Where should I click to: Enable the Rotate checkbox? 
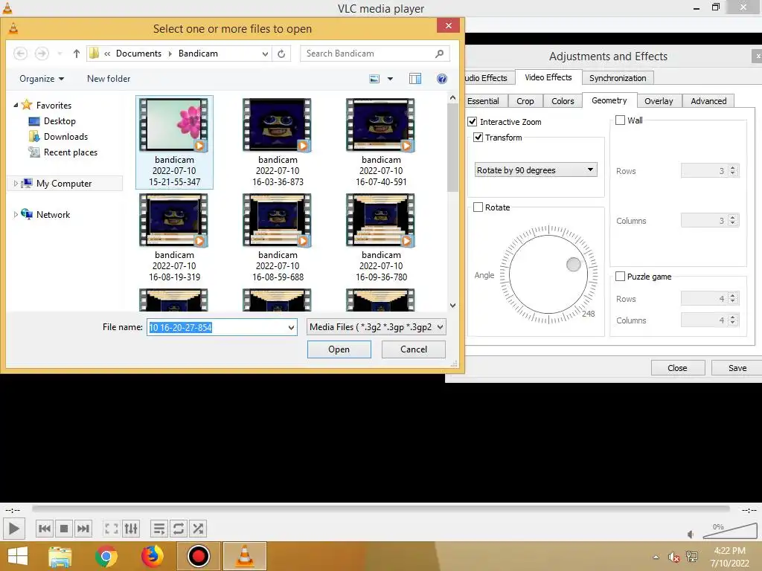(x=478, y=207)
